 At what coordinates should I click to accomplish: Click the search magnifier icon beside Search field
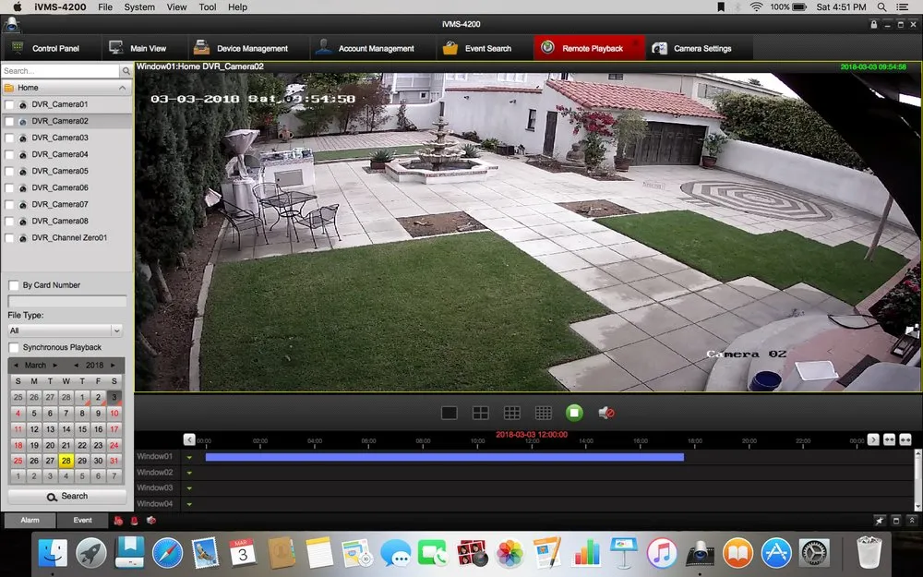126,71
